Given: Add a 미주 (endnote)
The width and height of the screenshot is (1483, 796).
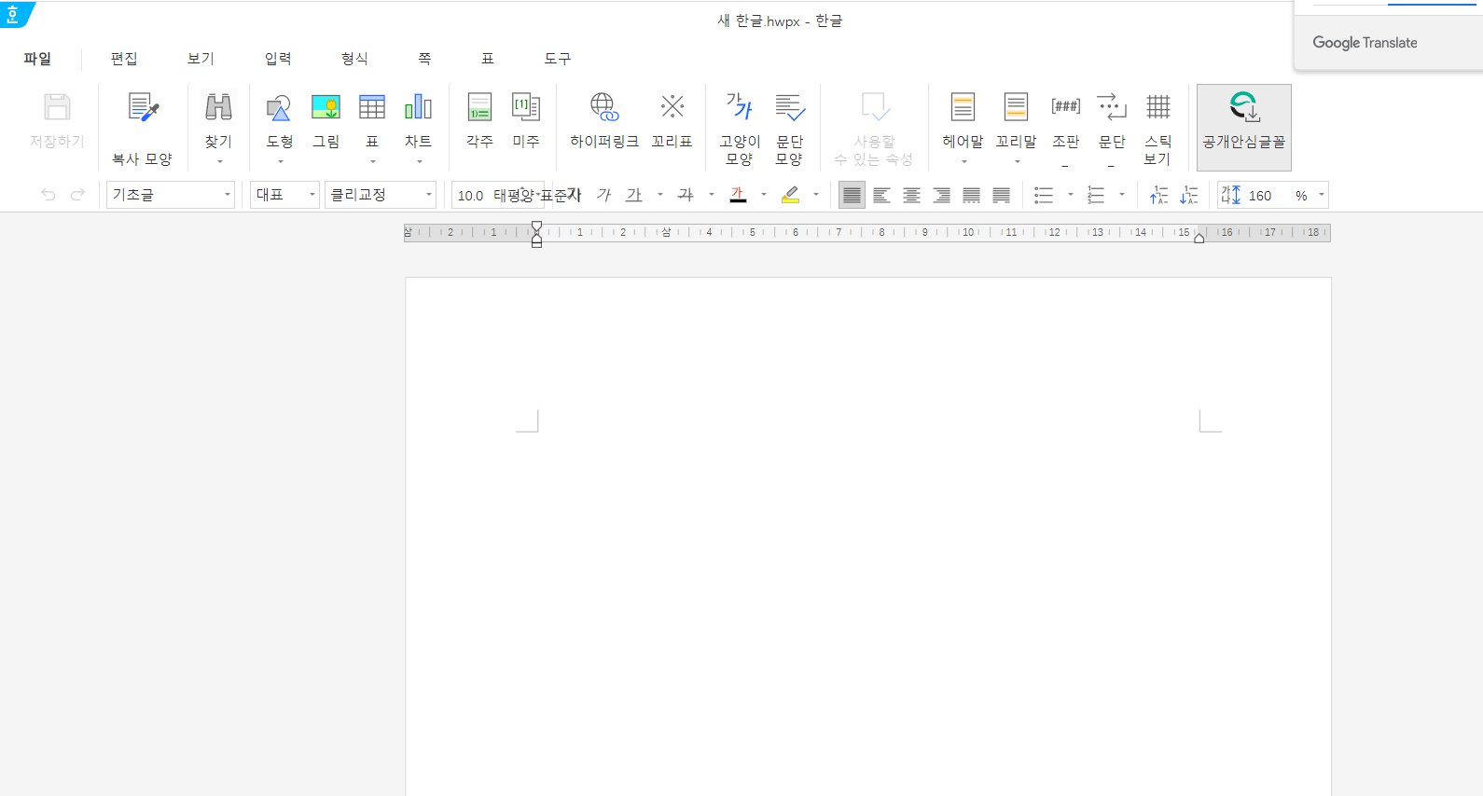Looking at the screenshot, I should (526, 108).
